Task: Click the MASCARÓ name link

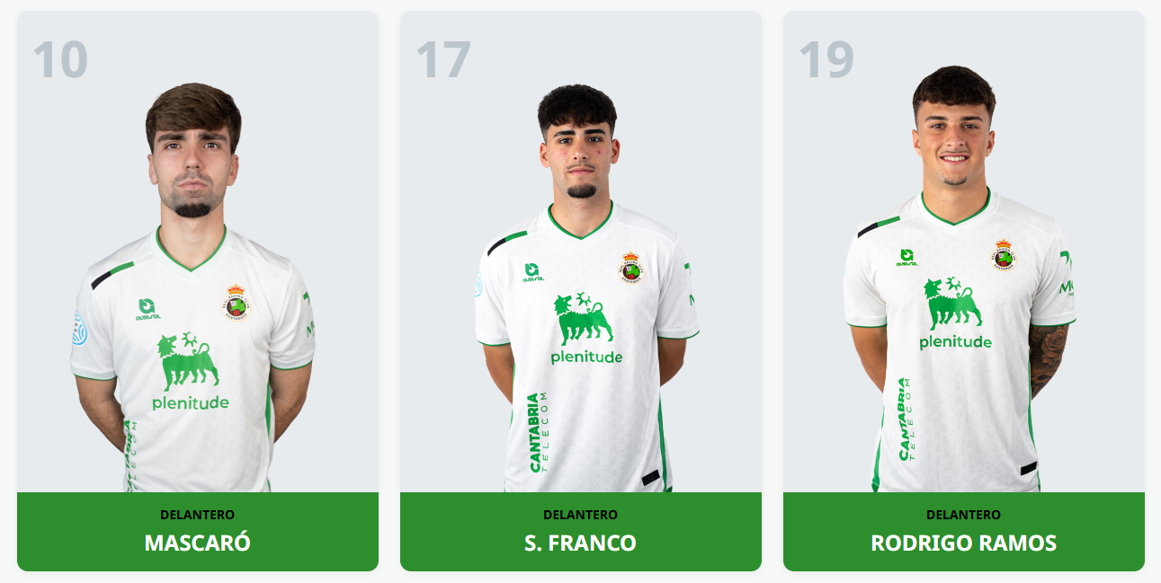Action: (x=198, y=543)
